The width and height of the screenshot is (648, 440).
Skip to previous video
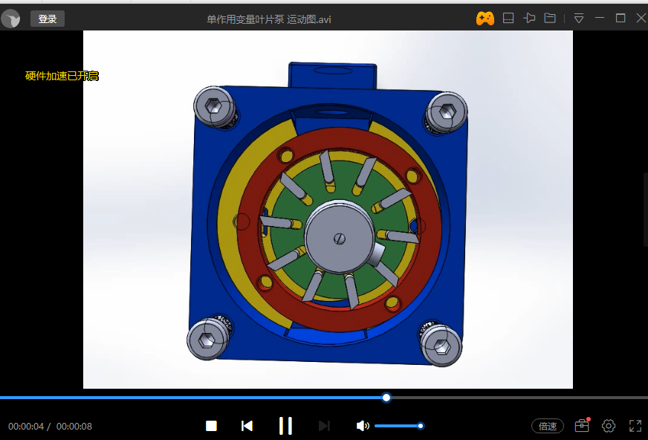click(247, 426)
